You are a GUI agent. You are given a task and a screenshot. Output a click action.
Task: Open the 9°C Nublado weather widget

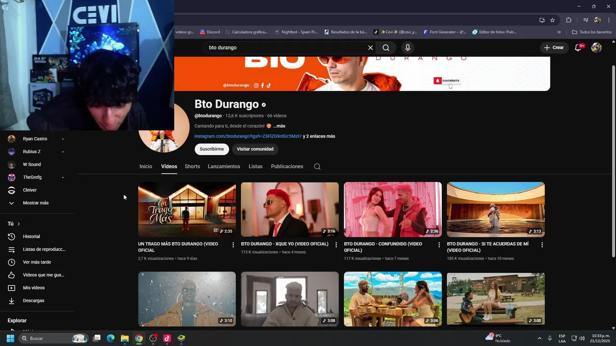[x=498, y=338]
